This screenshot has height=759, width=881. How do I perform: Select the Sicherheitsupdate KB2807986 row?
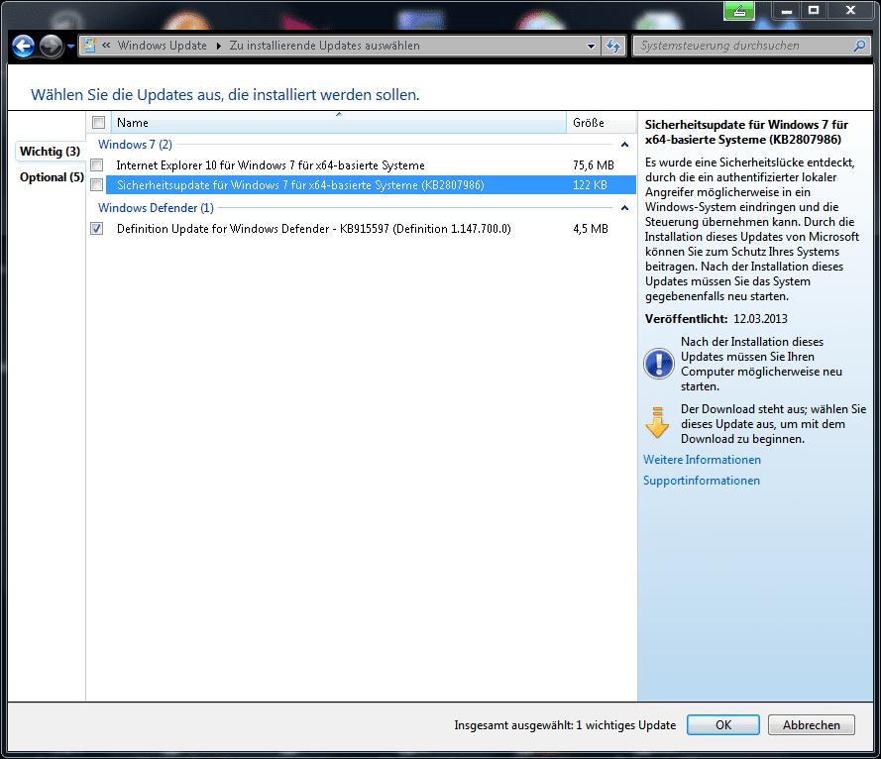click(x=371, y=185)
